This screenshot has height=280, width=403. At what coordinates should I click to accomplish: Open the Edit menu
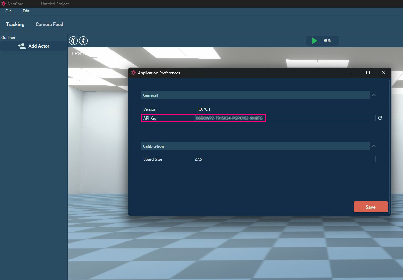tap(26, 11)
